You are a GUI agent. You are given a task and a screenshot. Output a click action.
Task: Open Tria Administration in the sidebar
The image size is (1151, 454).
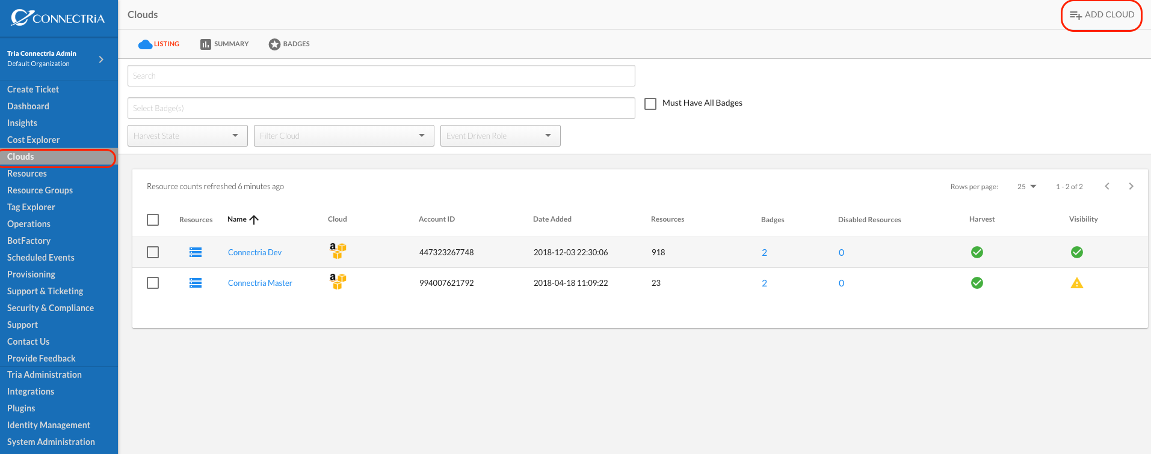45,375
